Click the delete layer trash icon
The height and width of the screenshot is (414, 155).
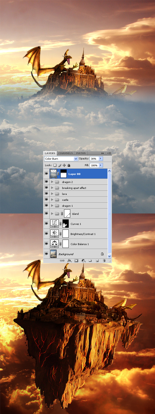104,261
